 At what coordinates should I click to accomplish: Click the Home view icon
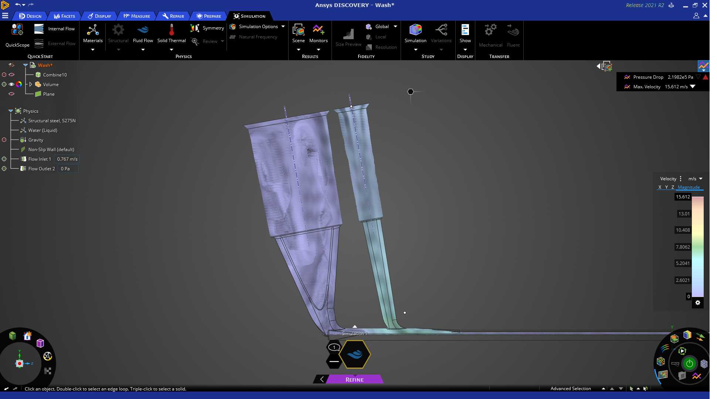pyautogui.click(x=27, y=335)
